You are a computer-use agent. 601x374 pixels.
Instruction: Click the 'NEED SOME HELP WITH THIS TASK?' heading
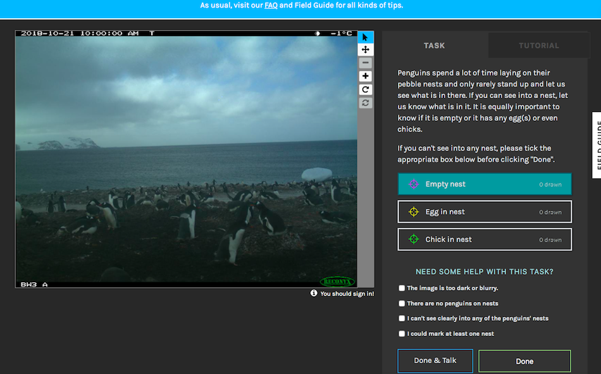coord(485,271)
